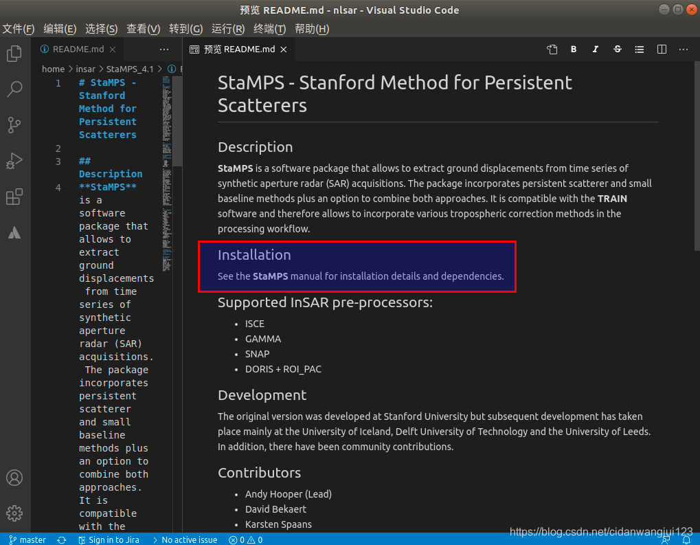This screenshot has width=700, height=545.
Task: Click the minimap in the source editor
Action: [166, 175]
